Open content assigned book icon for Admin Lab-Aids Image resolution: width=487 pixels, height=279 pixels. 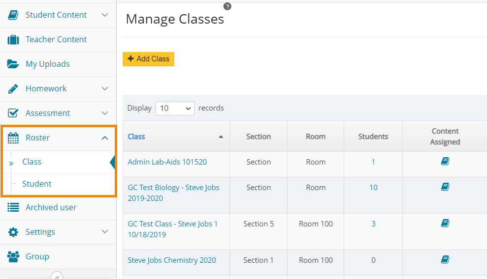445,162
